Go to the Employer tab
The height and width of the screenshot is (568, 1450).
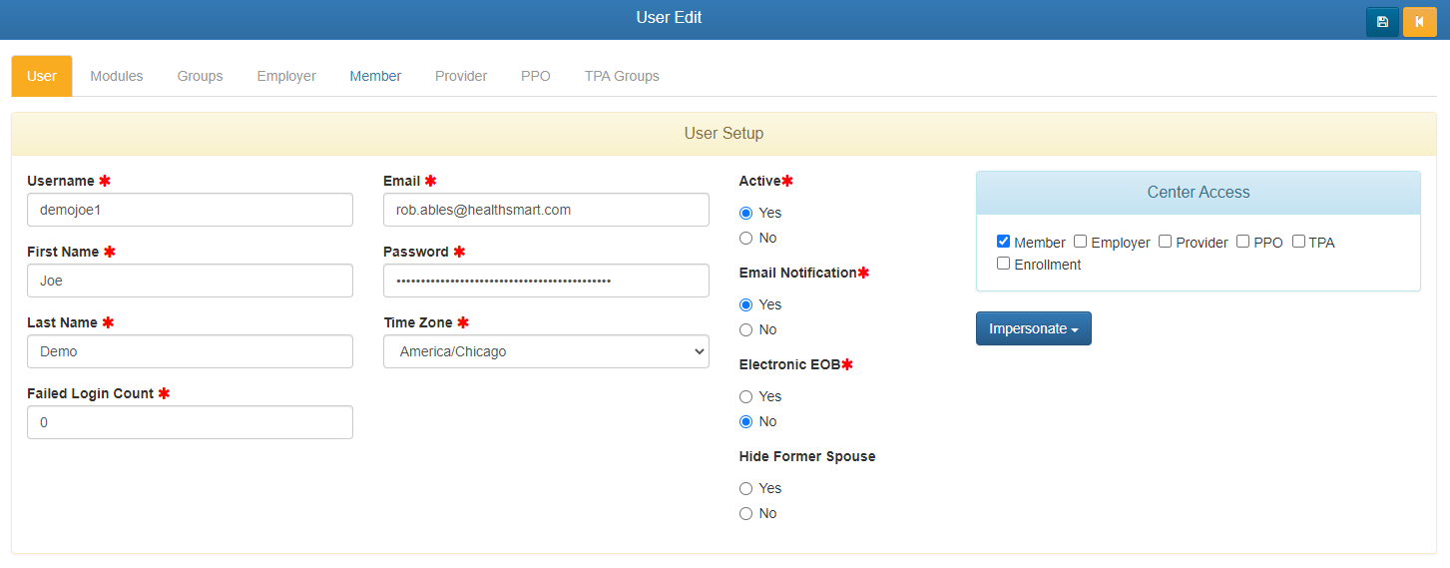(286, 76)
